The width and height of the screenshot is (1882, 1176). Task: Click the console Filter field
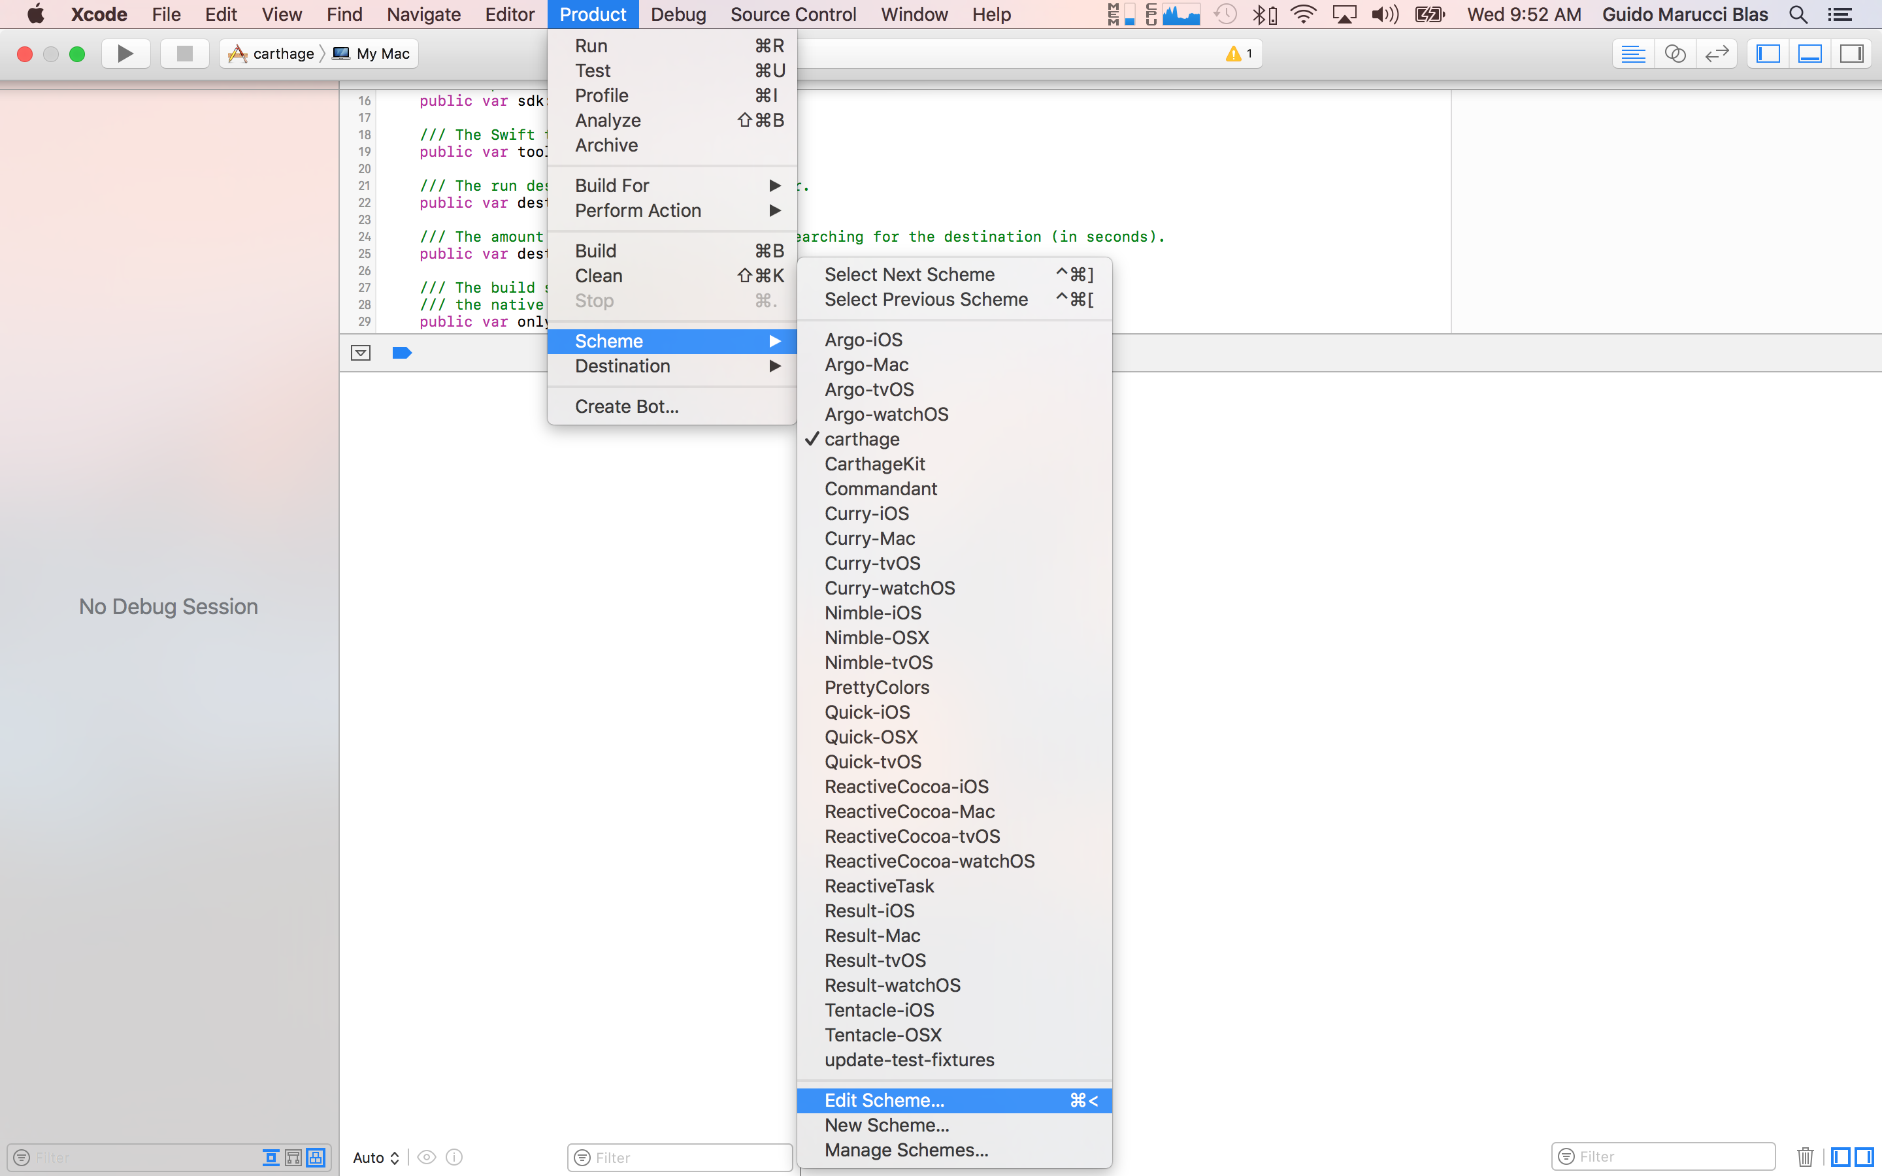[x=1664, y=1156]
